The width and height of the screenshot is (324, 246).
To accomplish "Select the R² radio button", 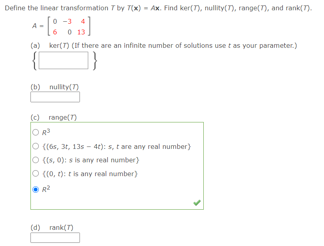I will [35, 188].
